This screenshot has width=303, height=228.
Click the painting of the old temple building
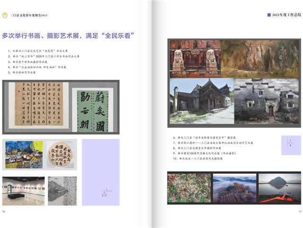pos(202,101)
